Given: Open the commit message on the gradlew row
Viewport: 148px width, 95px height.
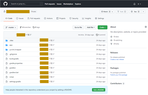Looking at the screenshot, I should coord(47,68).
